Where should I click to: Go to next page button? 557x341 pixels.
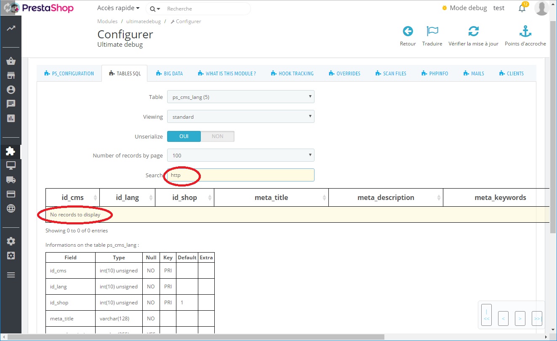(x=520, y=319)
